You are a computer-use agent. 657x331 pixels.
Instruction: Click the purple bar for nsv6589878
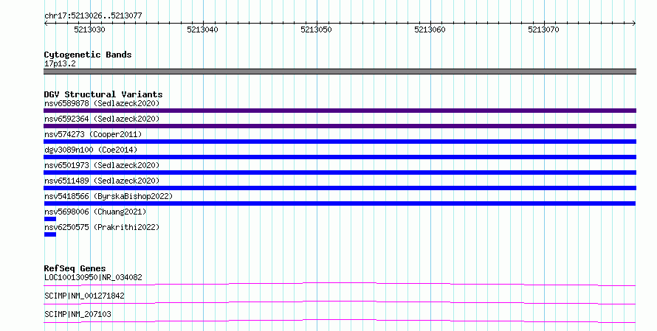[340, 111]
